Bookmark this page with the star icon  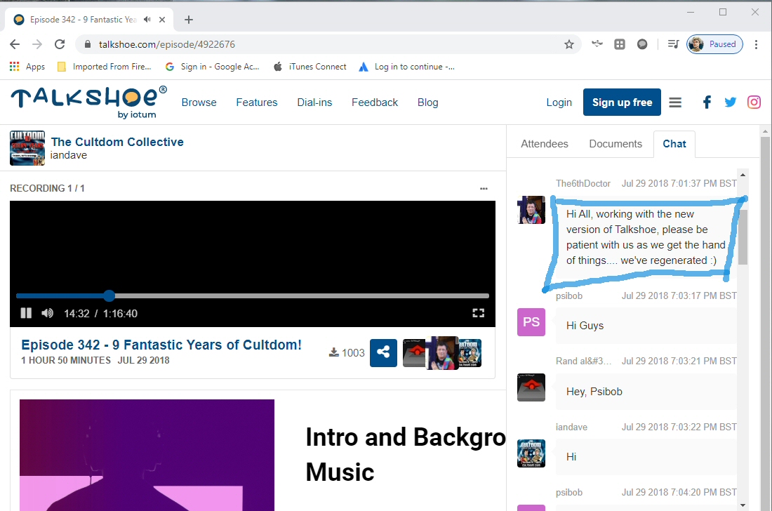click(569, 44)
